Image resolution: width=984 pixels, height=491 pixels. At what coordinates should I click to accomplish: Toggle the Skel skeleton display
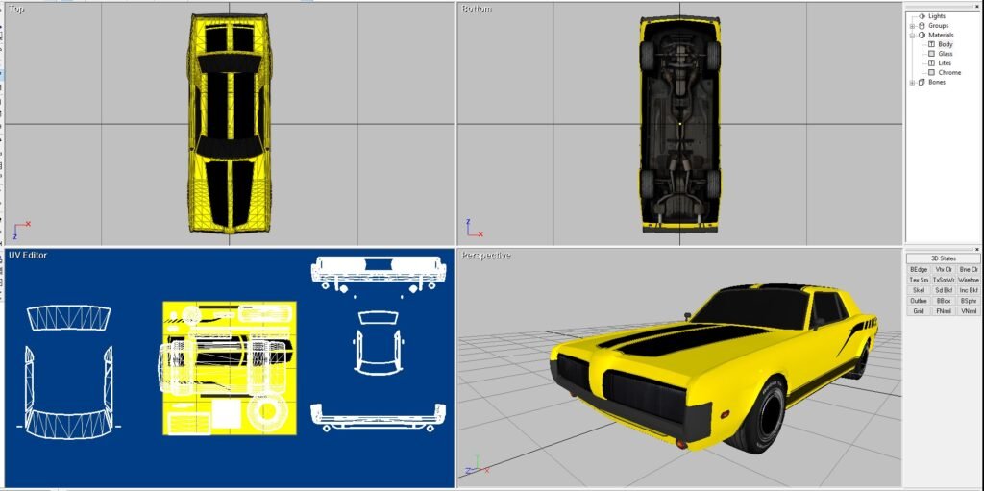pyautogui.click(x=919, y=290)
